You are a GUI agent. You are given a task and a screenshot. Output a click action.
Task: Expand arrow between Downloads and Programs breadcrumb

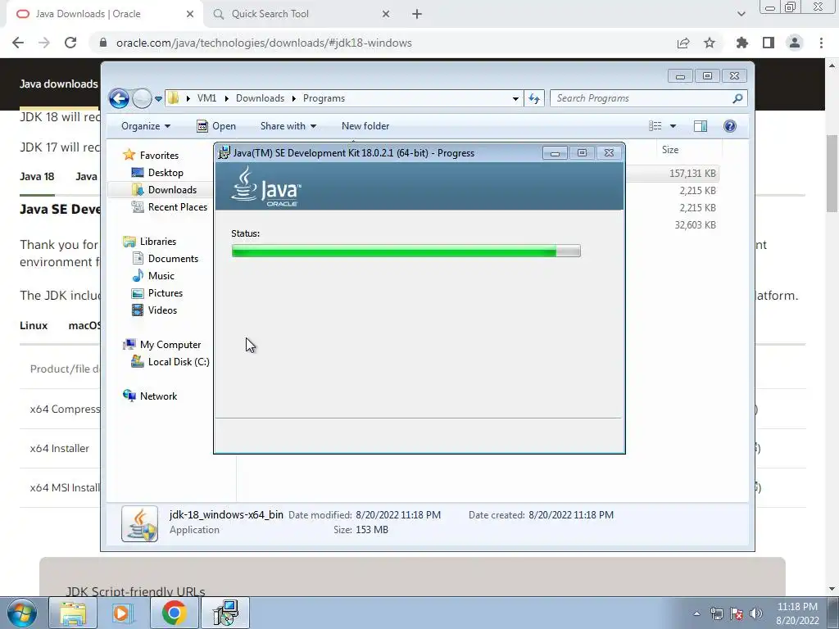pos(294,98)
